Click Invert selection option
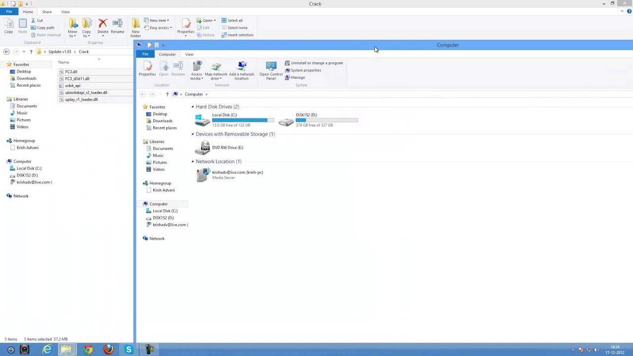The width and height of the screenshot is (633, 356). 237,35
